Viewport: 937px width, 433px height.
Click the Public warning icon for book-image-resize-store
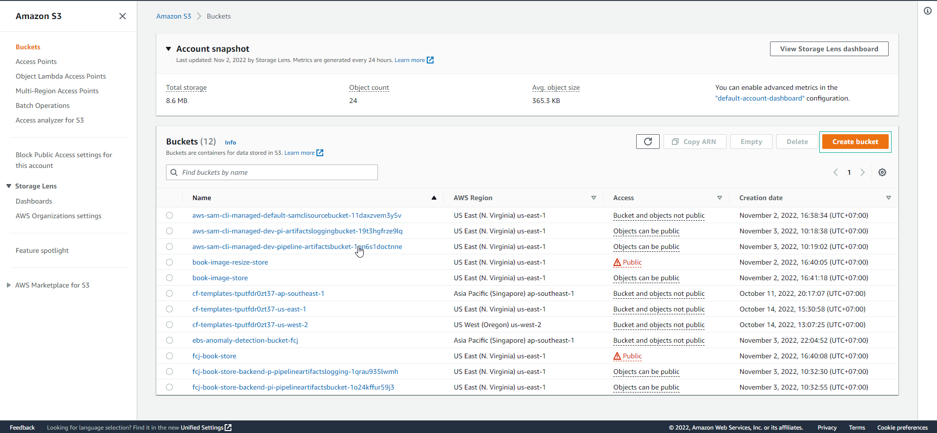tap(617, 262)
